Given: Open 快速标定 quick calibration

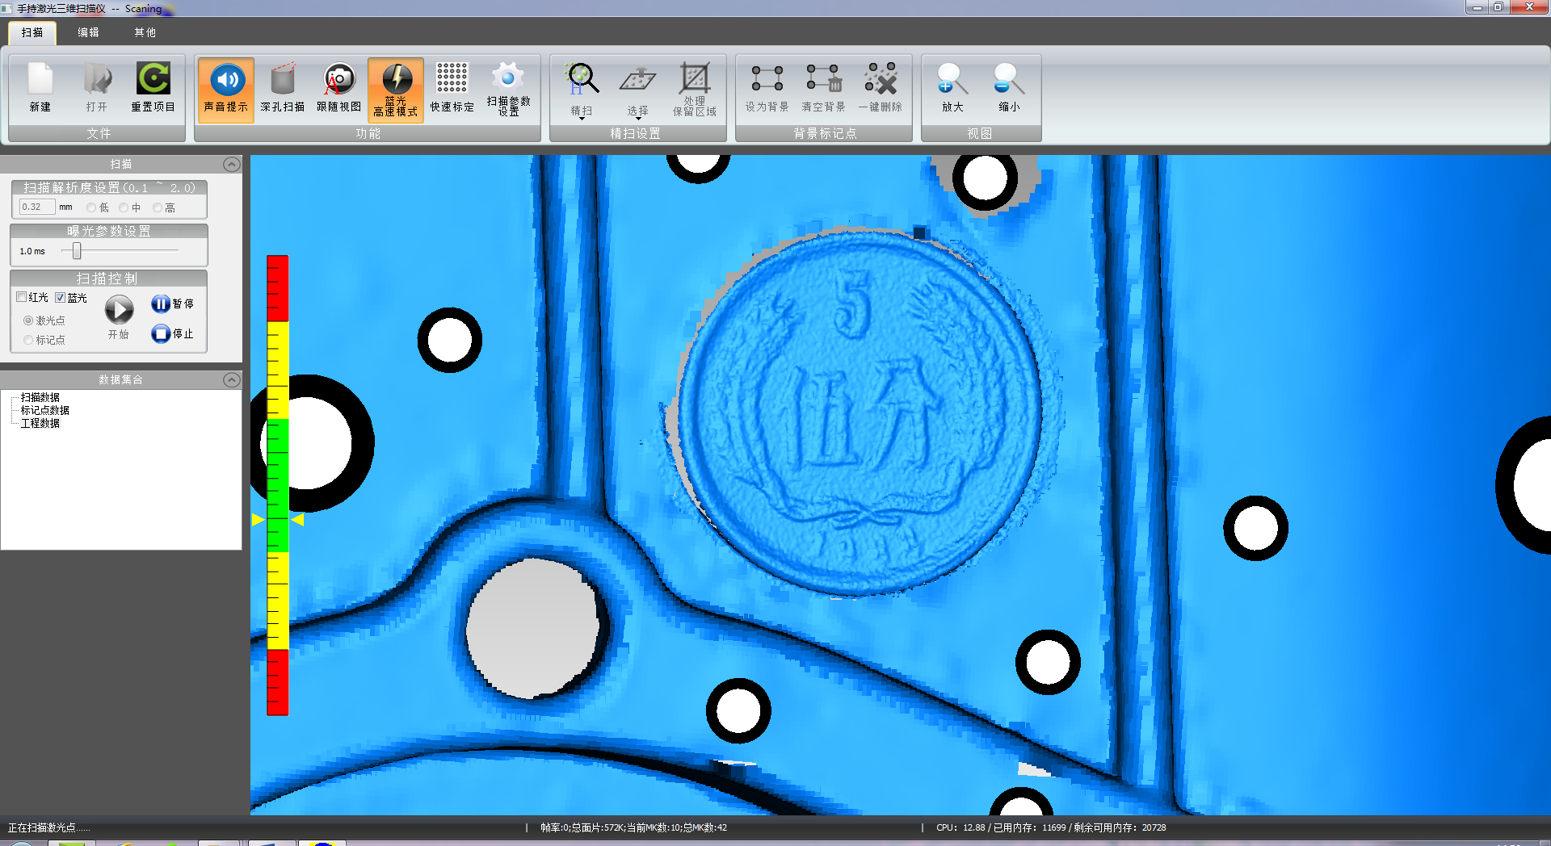Looking at the screenshot, I should tap(452, 80).
